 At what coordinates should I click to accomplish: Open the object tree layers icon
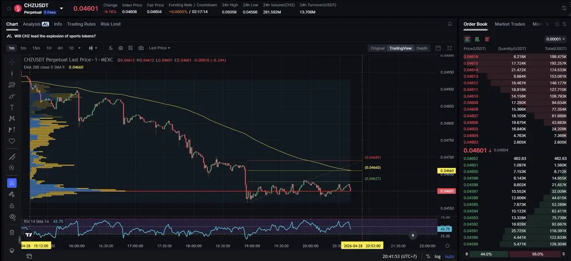click(x=12, y=250)
